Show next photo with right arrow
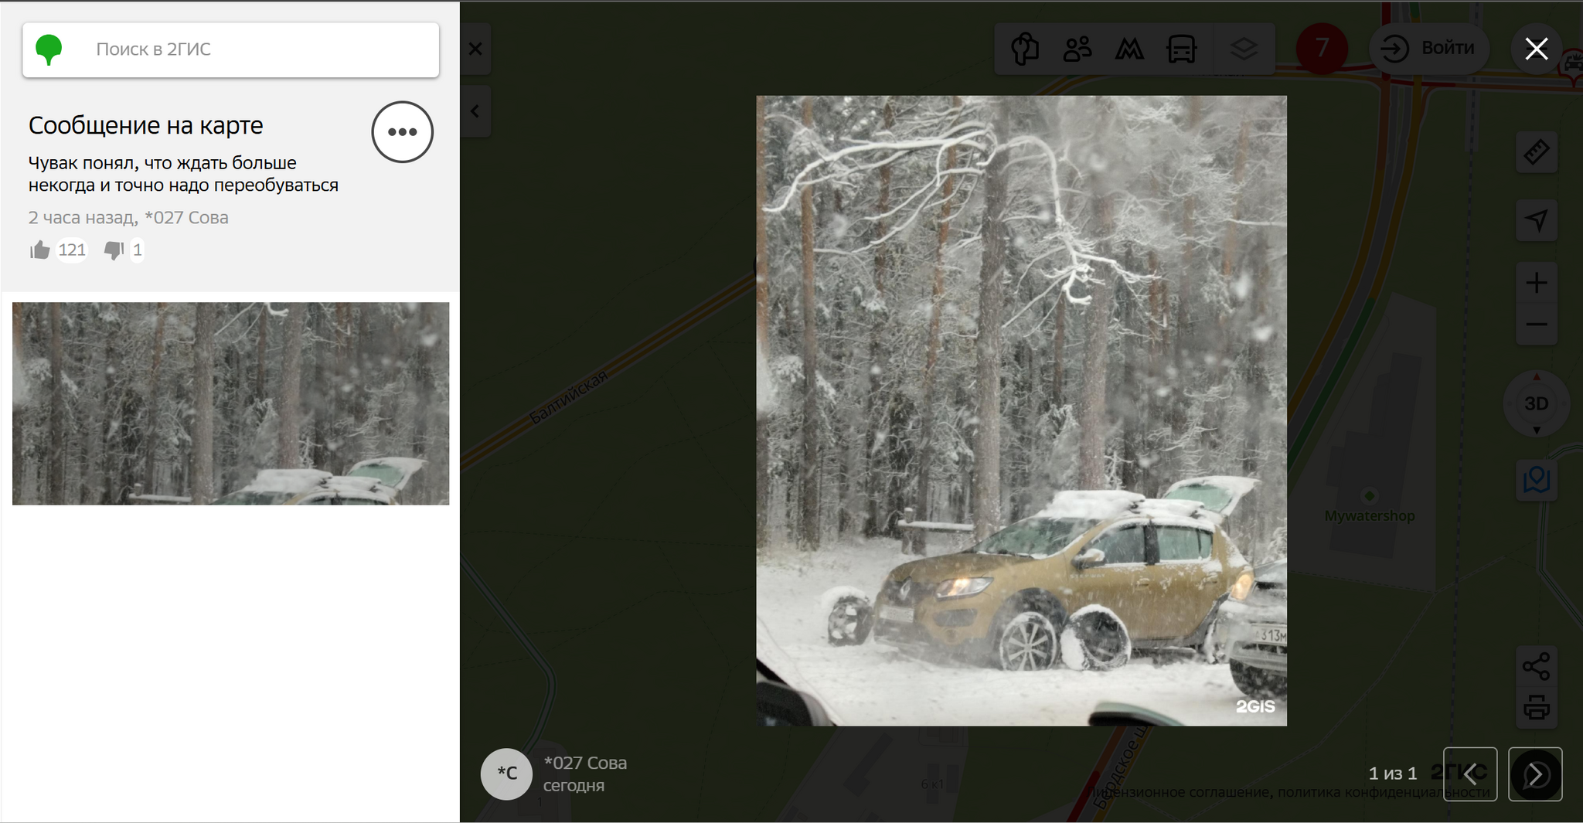The height and width of the screenshot is (823, 1583). 1535,774
